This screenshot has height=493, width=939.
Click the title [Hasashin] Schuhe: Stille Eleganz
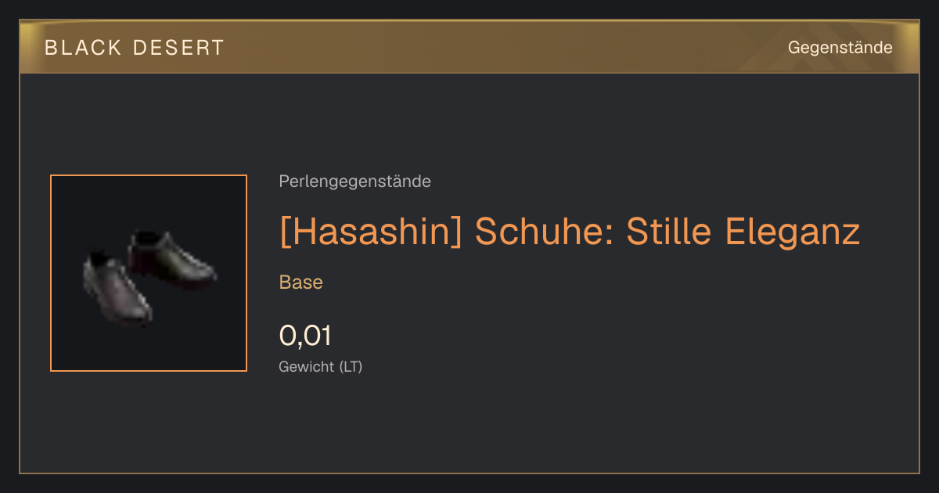pyautogui.click(x=570, y=232)
